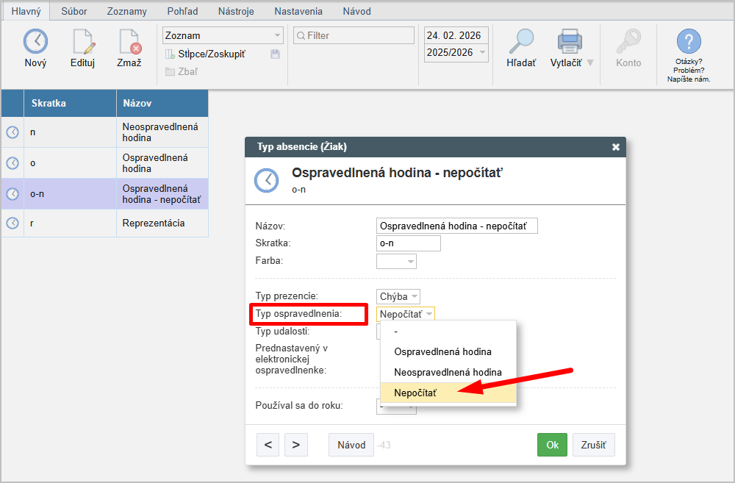Open the 2025/2026 school year dropdown
The width and height of the screenshot is (735, 483).
[x=456, y=52]
